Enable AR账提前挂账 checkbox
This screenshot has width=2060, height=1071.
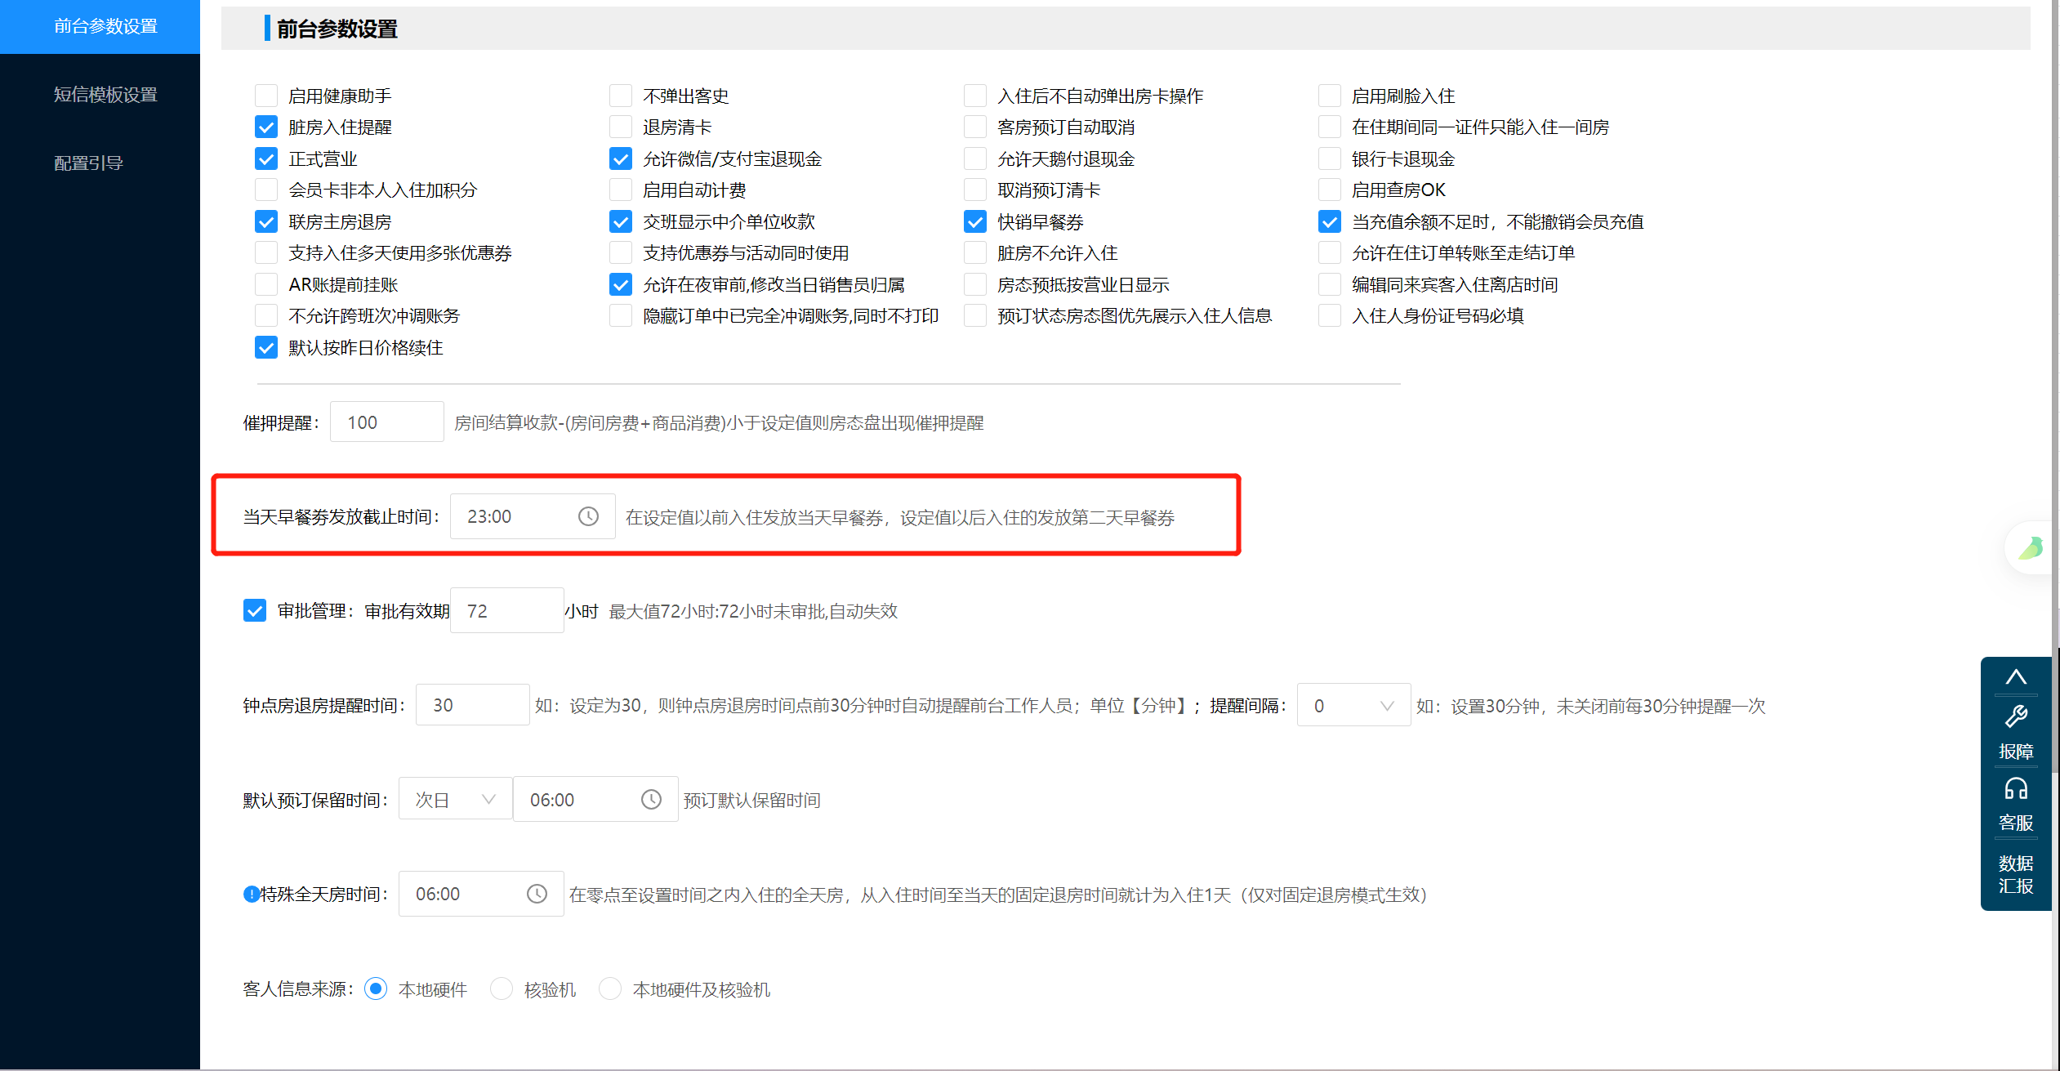point(266,284)
